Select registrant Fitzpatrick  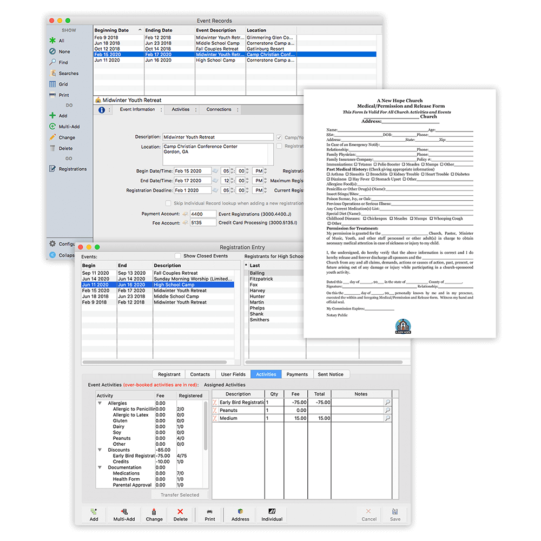[261, 279]
